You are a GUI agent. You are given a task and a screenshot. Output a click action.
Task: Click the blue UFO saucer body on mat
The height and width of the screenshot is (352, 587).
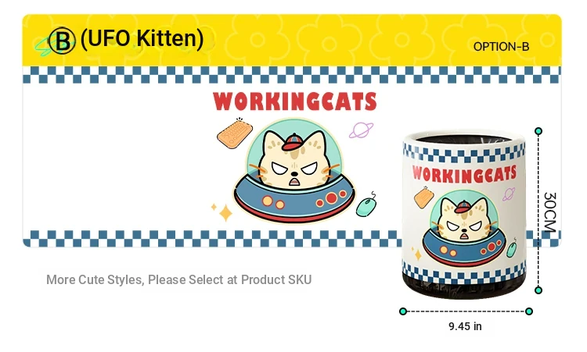[x=294, y=199]
